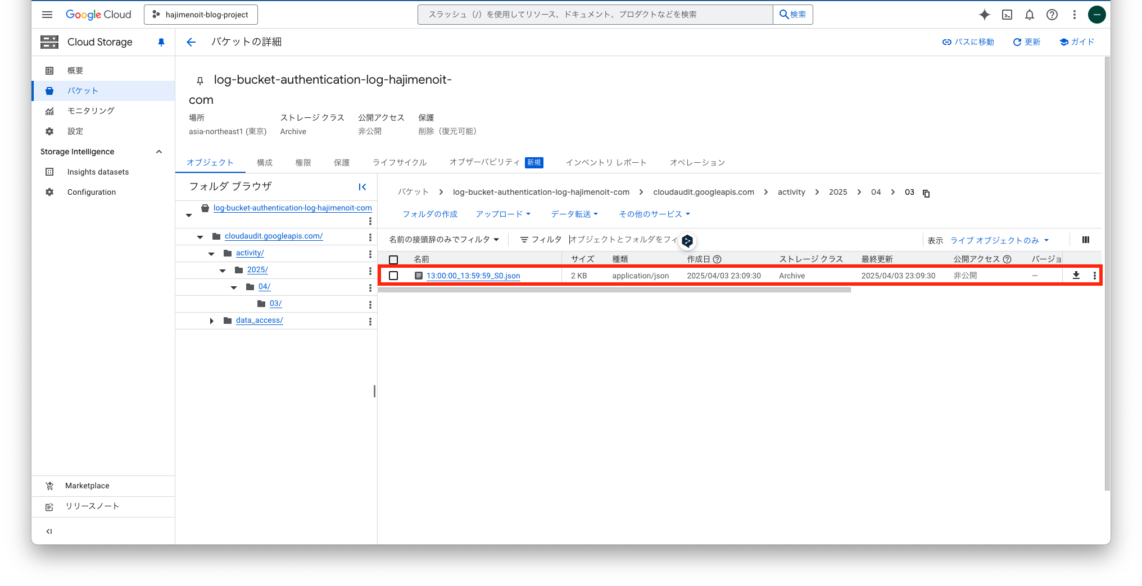Open the project selector hajimenoit-blog-project
This screenshot has width=1142, height=586.
pyautogui.click(x=201, y=15)
